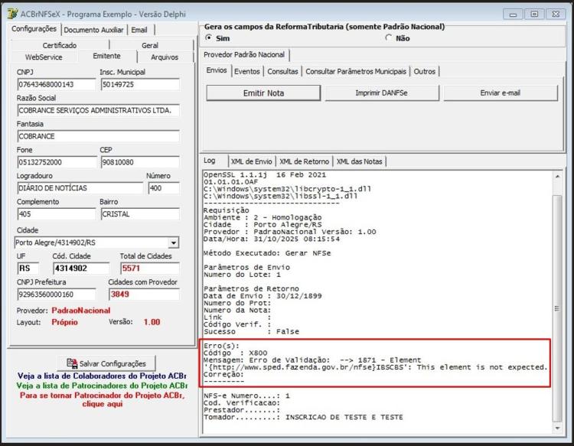Show the XML de Retorno tab
Image resolution: width=574 pixels, height=446 pixels.
(304, 161)
